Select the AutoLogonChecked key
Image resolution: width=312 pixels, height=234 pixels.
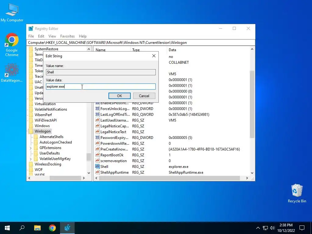pos(55,142)
